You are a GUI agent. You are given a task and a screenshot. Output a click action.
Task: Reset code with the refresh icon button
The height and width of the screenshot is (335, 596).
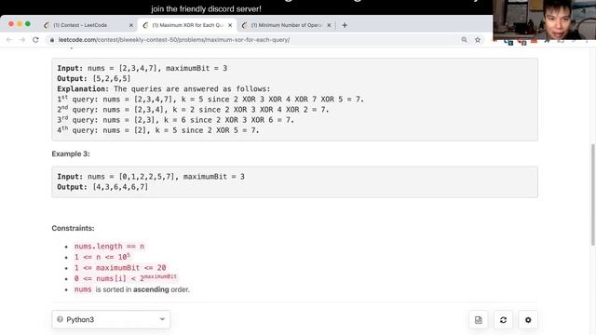503,320
